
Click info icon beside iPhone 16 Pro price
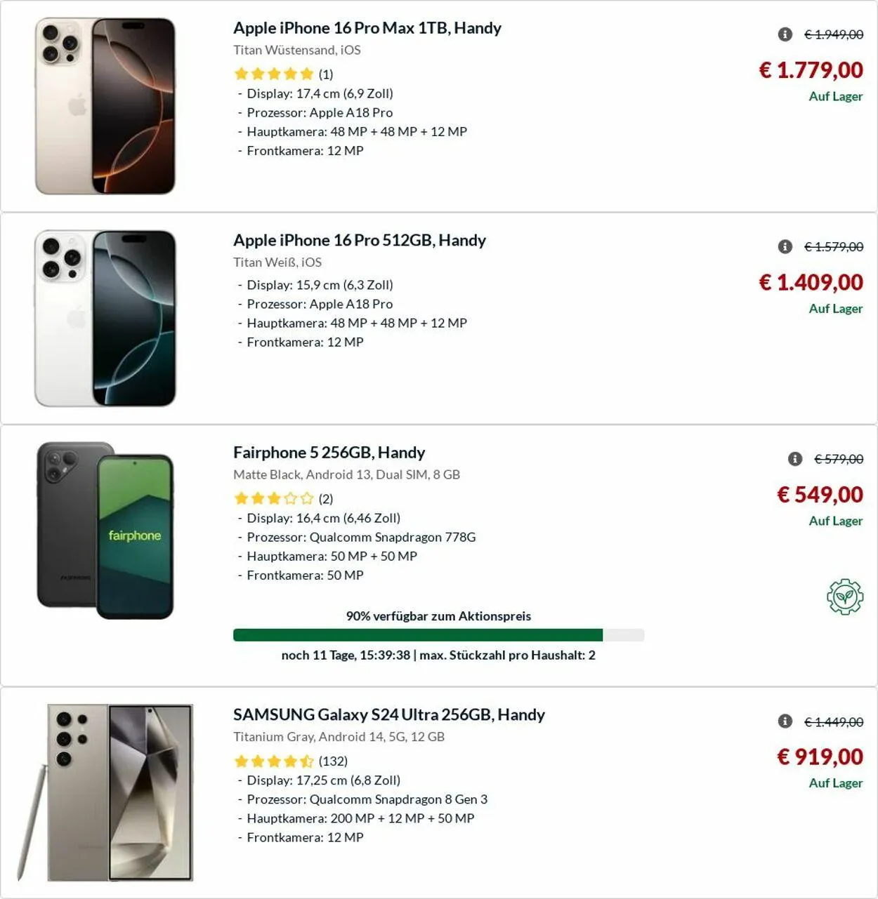[x=785, y=246]
